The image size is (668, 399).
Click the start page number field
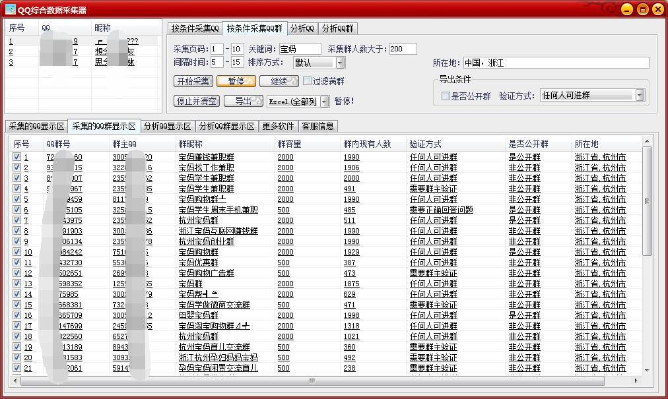click(x=217, y=49)
